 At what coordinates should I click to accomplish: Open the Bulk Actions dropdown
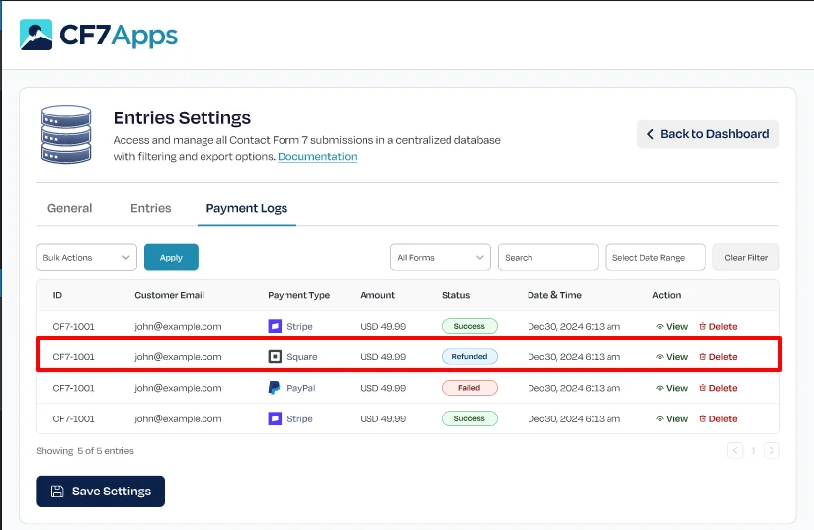click(x=86, y=258)
